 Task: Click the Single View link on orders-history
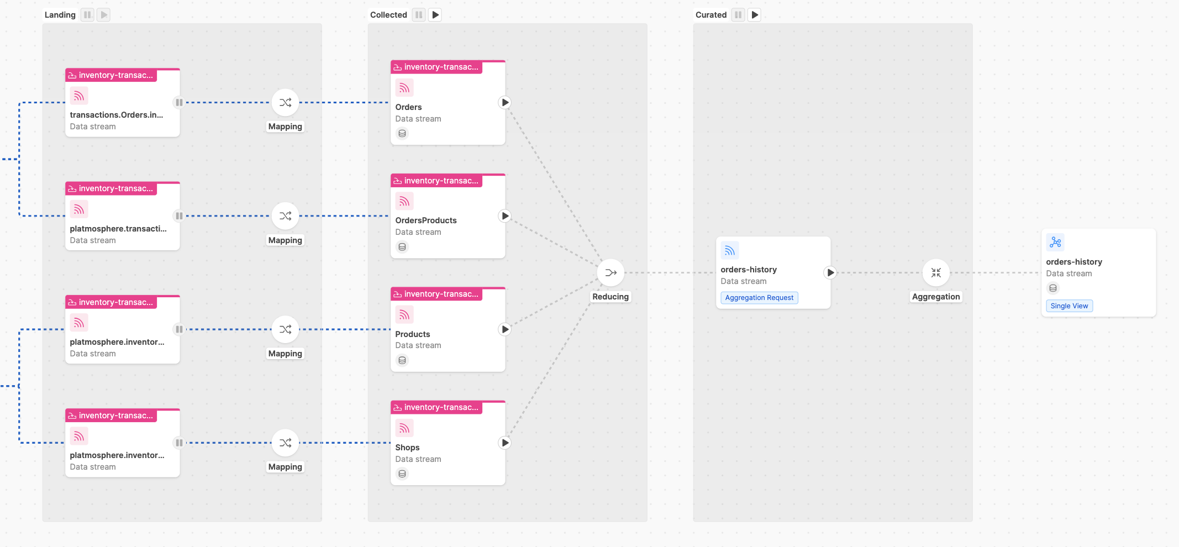pyautogui.click(x=1069, y=306)
